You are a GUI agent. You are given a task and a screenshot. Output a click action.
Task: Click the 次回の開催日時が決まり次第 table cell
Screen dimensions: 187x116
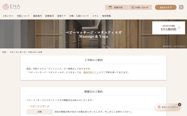107,112
